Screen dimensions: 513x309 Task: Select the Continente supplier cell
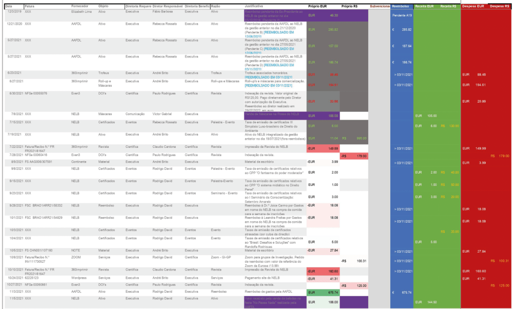[x=79, y=162]
